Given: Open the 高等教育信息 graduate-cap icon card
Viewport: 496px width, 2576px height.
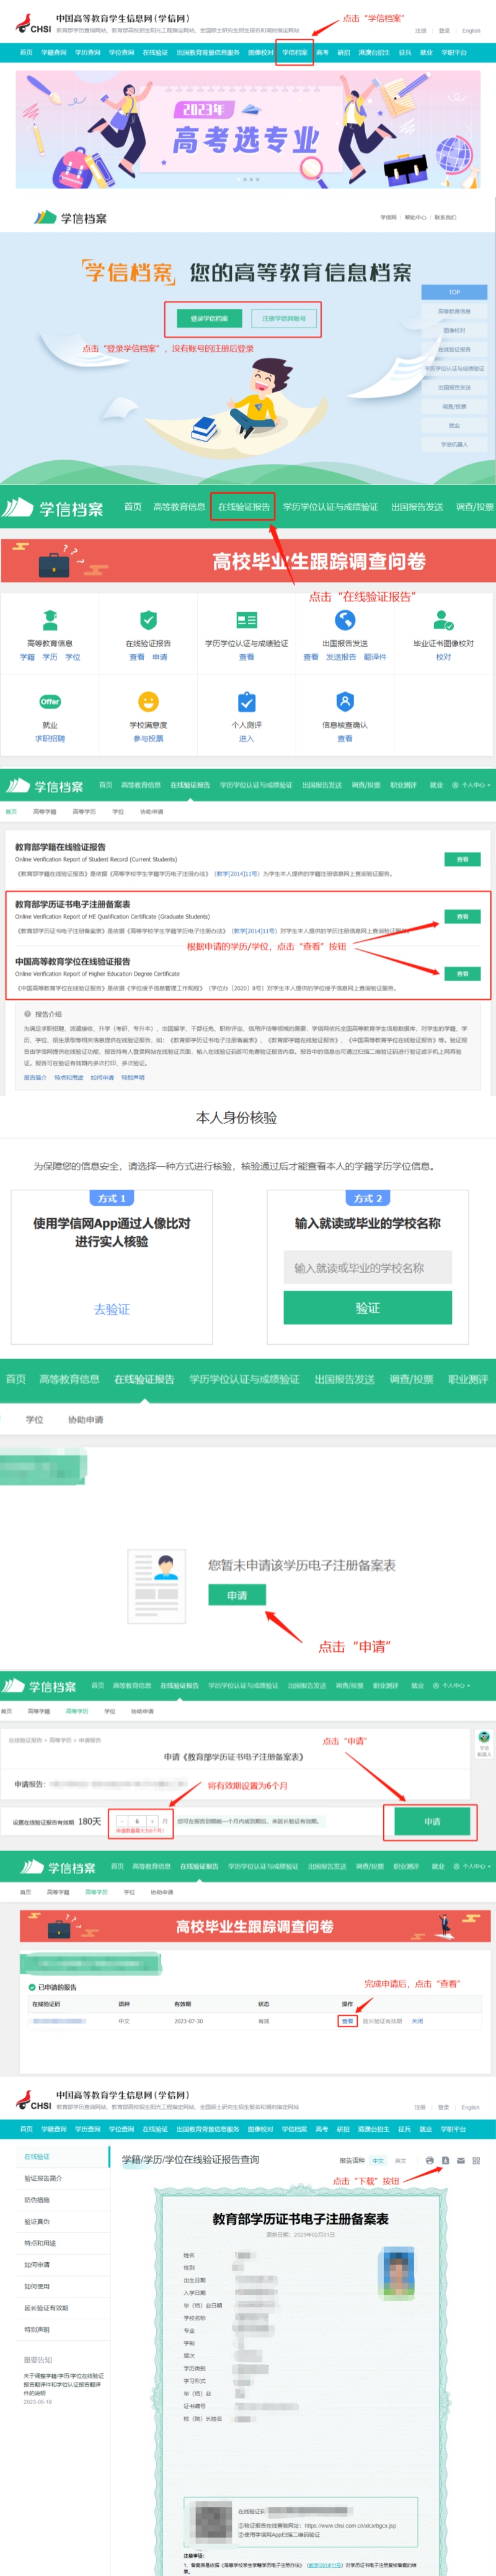Looking at the screenshot, I should [50, 620].
